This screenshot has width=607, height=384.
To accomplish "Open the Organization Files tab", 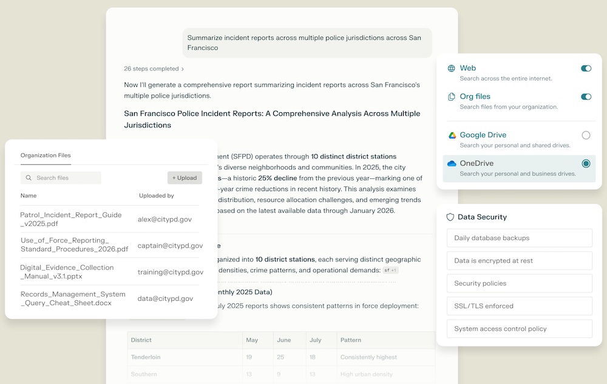I will click(46, 155).
